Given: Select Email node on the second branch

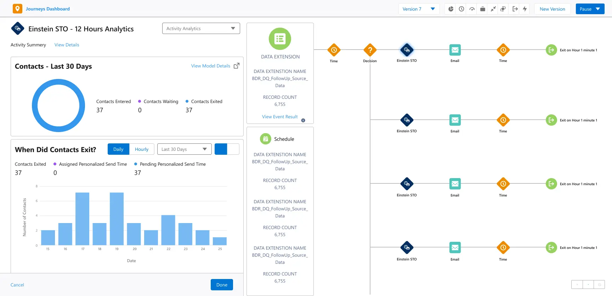Looking at the screenshot, I should point(455,120).
